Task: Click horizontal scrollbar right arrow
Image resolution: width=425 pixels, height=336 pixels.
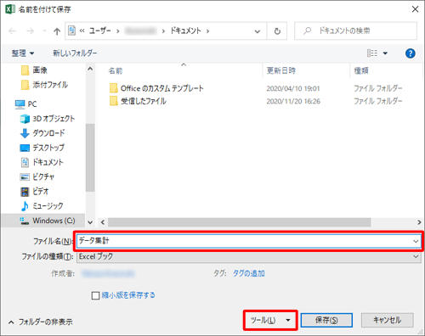Action: click(419, 222)
